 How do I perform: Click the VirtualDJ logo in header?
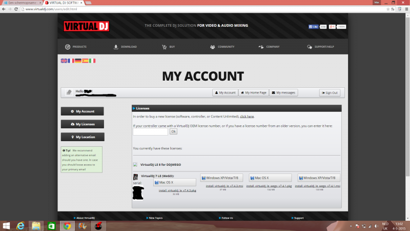click(x=86, y=26)
